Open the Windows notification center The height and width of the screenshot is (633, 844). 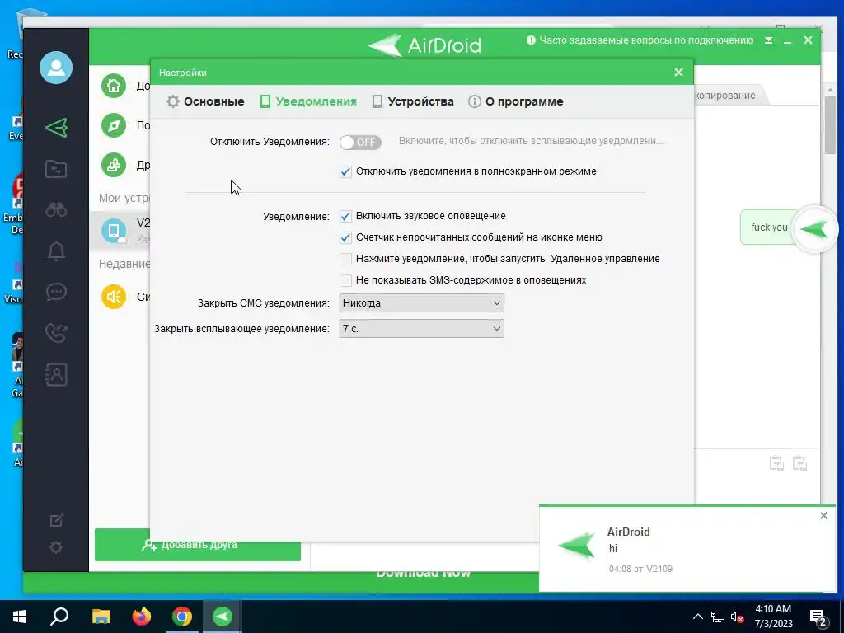tap(818, 618)
